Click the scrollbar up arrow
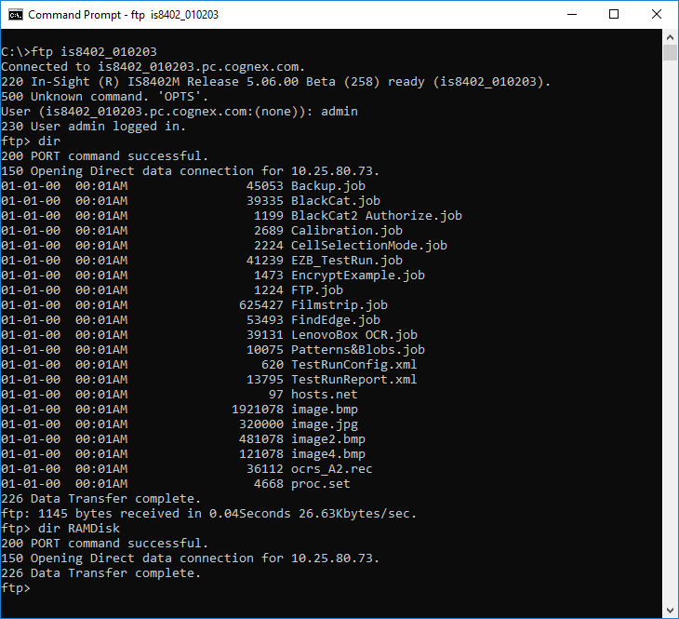The height and width of the screenshot is (619, 679). 670,37
